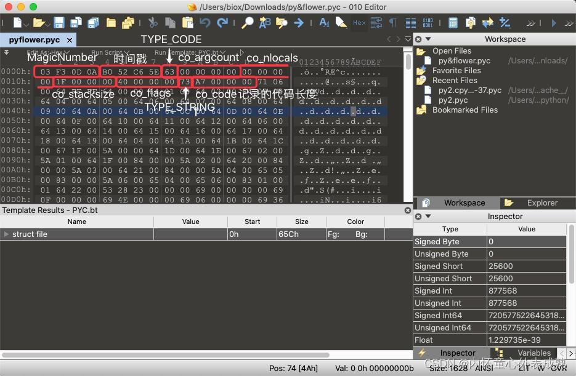Click the blue Run play arrow icon
This screenshot has height=376, width=576.
pyautogui.click(x=554, y=23)
